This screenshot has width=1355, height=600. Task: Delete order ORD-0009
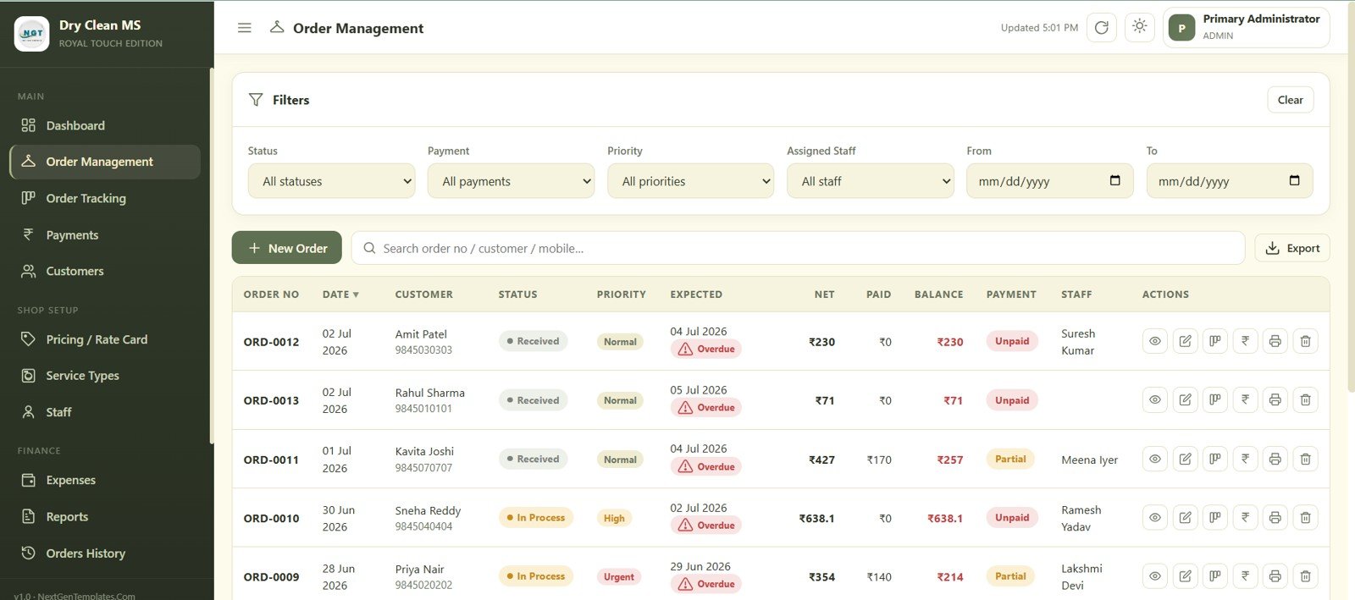[1305, 576]
